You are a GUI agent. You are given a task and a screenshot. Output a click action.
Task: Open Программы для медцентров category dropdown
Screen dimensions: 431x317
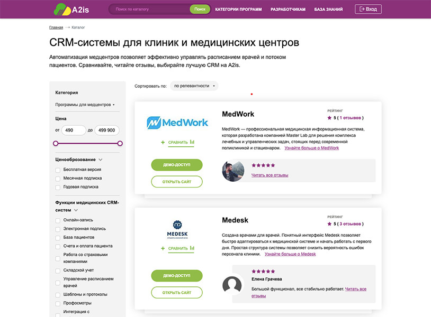[x=85, y=105]
